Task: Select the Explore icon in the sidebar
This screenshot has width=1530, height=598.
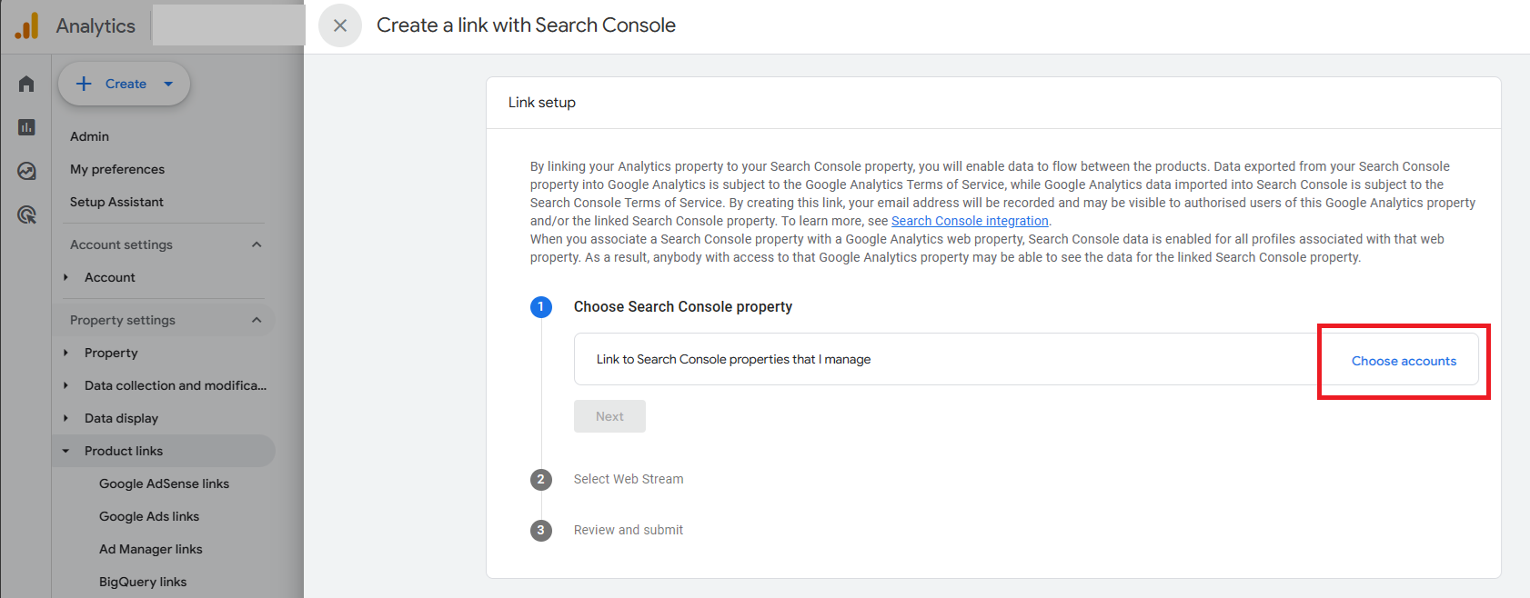Action: [x=25, y=171]
